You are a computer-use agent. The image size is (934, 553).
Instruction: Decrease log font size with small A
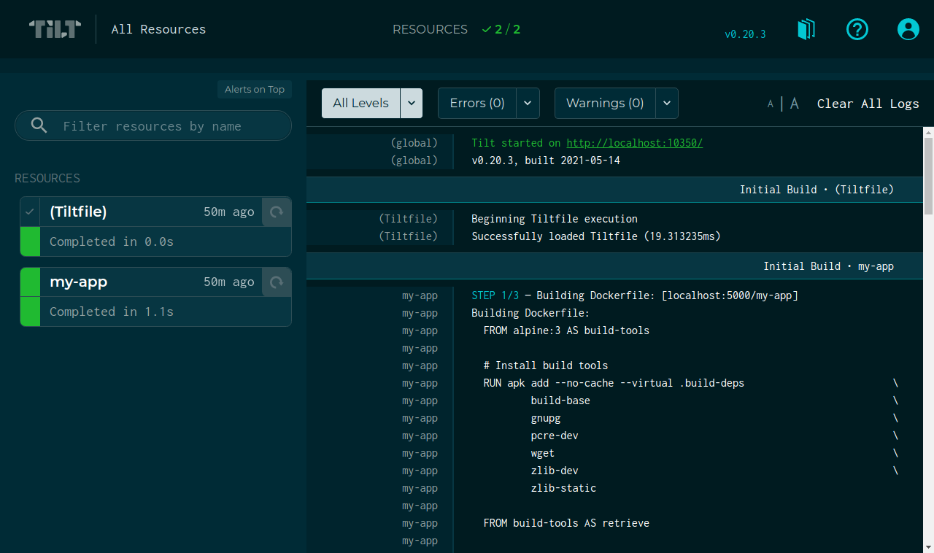point(770,104)
